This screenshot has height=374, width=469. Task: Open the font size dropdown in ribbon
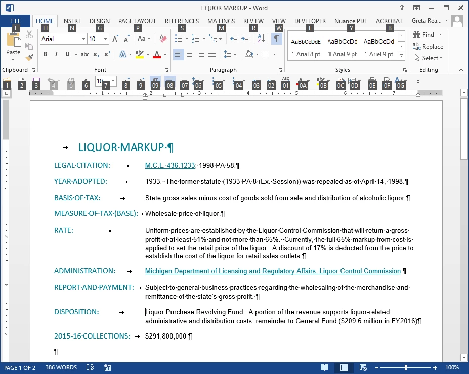pyautogui.click(x=105, y=39)
